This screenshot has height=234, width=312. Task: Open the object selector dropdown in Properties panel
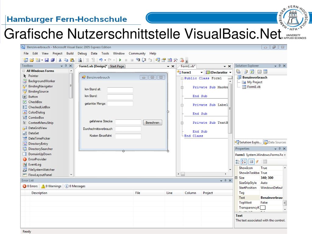[x=285, y=155]
